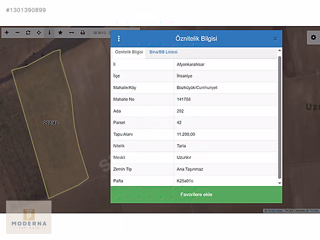This screenshot has width=320, height=240.
Task: Open the Bina/BB Listesi tab
Action: click(x=163, y=52)
